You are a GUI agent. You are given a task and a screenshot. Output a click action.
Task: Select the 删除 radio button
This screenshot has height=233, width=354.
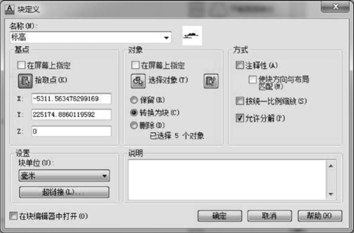pyautogui.click(x=134, y=125)
